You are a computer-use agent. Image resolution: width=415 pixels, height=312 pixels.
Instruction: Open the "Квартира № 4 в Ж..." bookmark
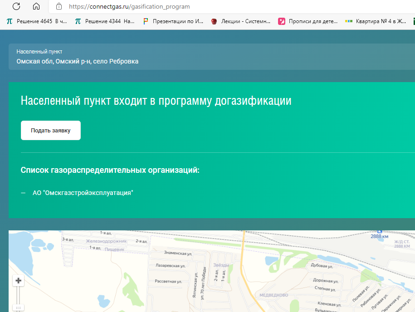point(376,21)
